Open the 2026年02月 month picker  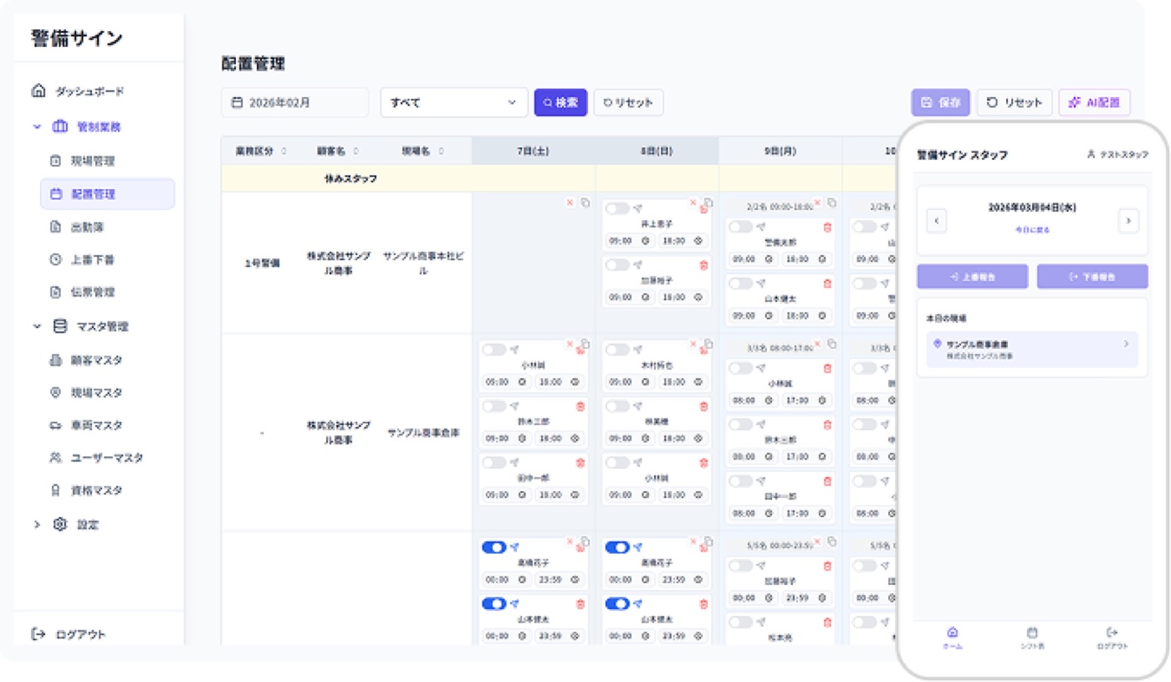pyautogui.click(x=294, y=103)
